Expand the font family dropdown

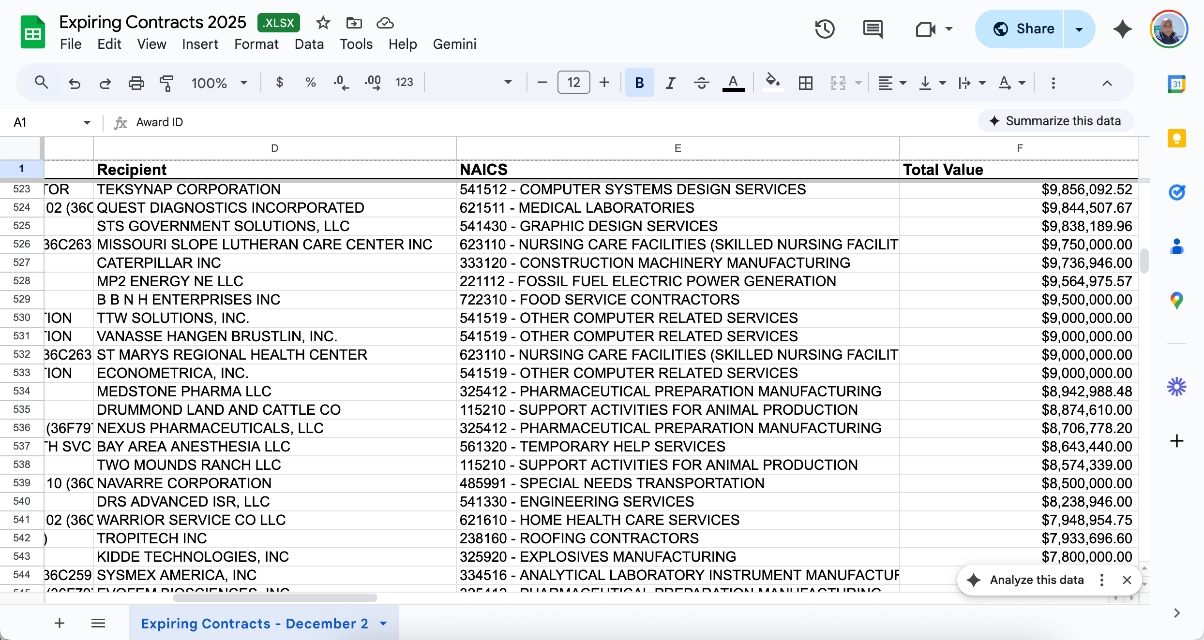(x=507, y=83)
